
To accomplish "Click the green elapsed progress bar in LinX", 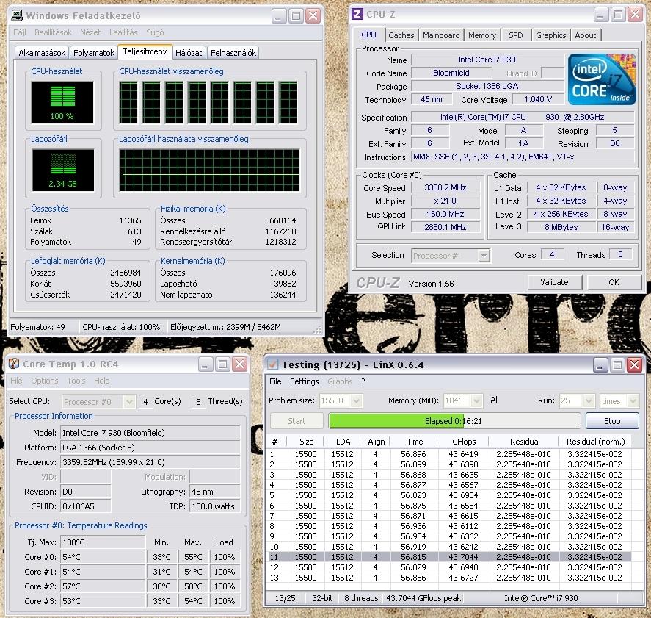I will click(x=454, y=421).
